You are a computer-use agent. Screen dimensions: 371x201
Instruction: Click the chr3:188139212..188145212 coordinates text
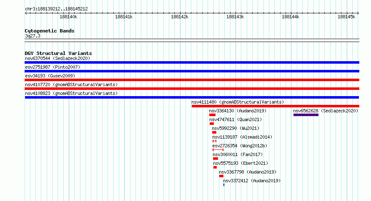[x=56, y=9]
